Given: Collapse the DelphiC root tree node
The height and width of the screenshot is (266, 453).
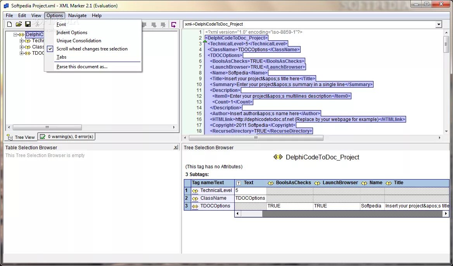Looking at the screenshot, I should (x=15, y=35).
